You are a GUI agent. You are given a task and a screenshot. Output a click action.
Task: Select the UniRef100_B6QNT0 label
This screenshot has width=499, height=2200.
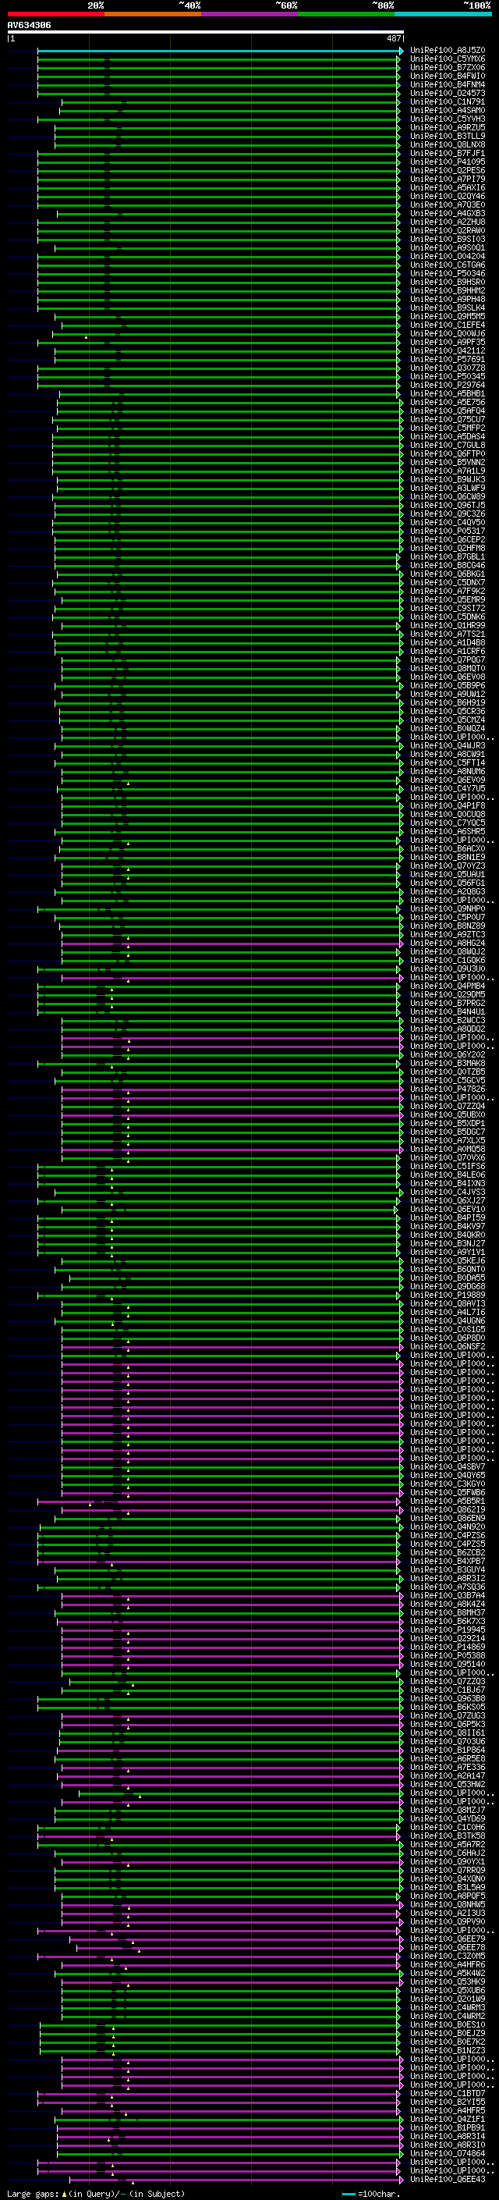pyautogui.click(x=448, y=1269)
